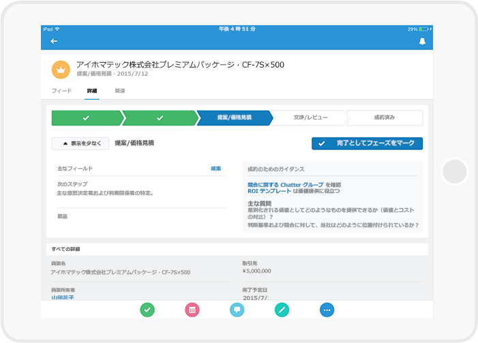Open the ROI テンプレート link

[x=269, y=191]
